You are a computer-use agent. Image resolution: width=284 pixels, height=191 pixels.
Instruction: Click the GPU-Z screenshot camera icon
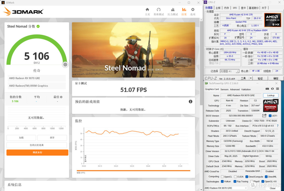pyautogui.click(x=267, y=89)
